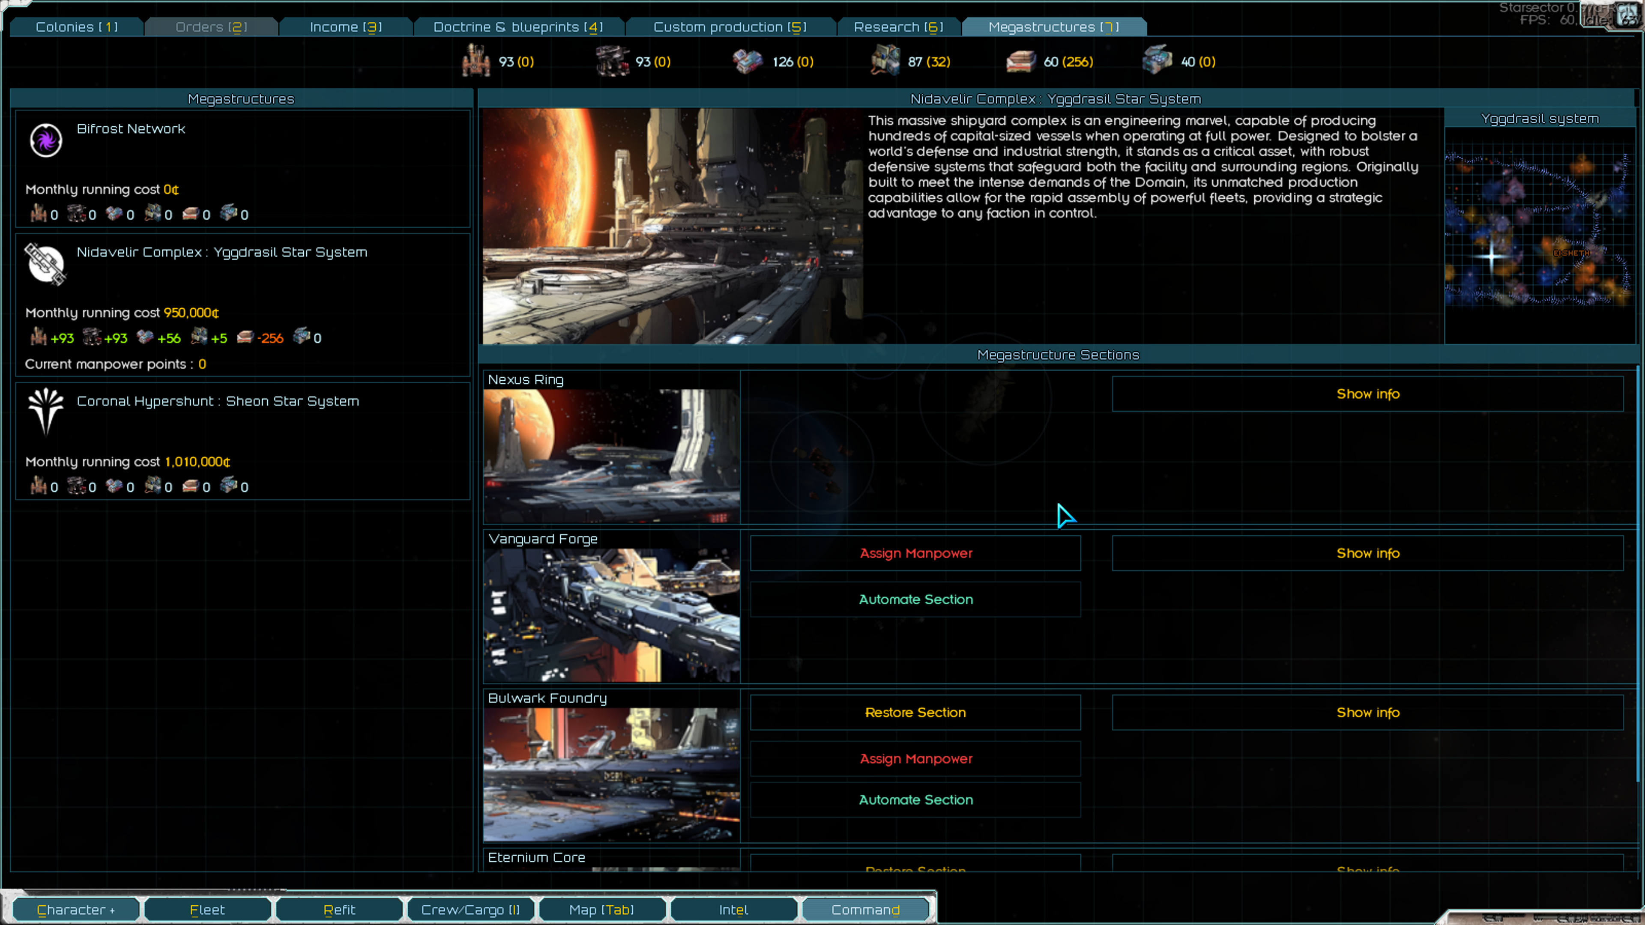Switch to the Research tab
Viewport: 1645px width, 925px height.
898,27
